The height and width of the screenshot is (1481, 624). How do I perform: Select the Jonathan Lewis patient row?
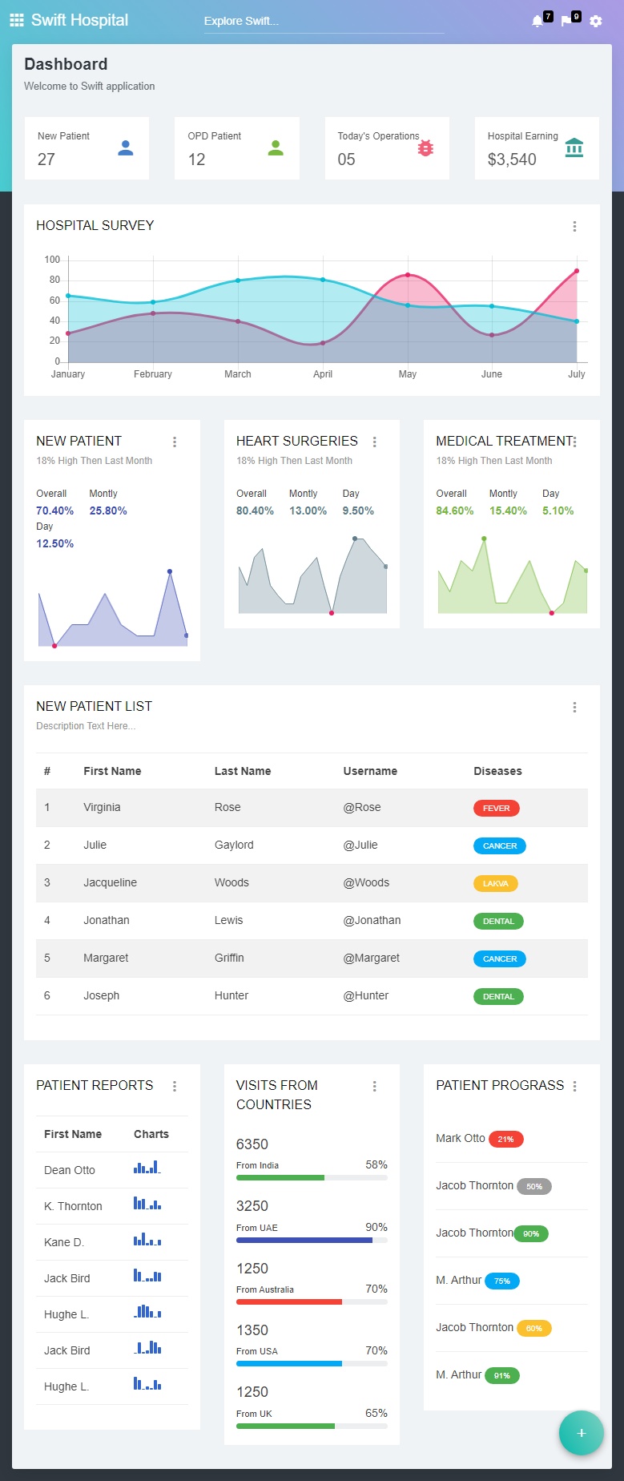312,921
